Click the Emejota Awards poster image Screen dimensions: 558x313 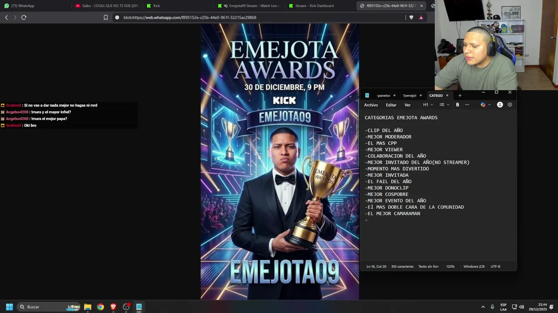(x=280, y=162)
